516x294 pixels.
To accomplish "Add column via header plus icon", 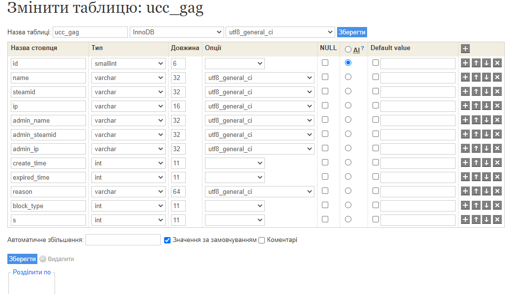I will tap(465, 49).
